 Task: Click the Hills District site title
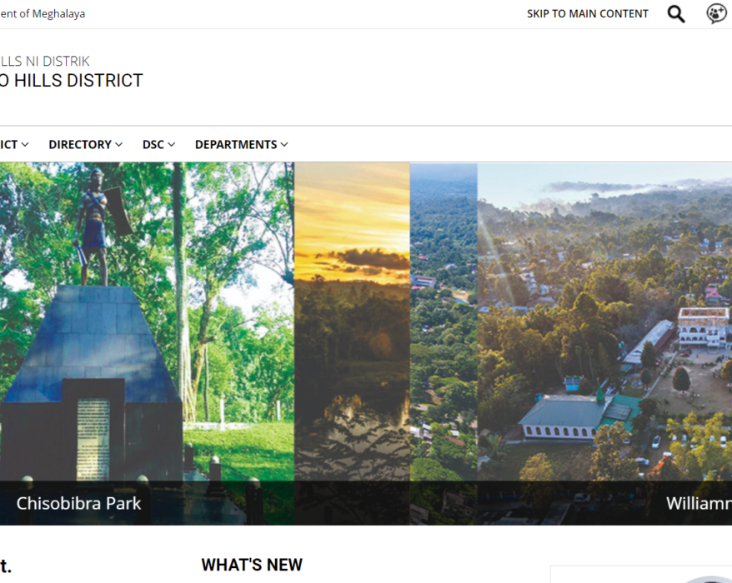[x=72, y=81]
